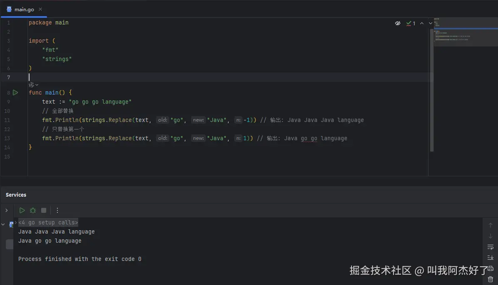Expand the folded go setup calls
The height and width of the screenshot is (285, 498).
click(48, 223)
